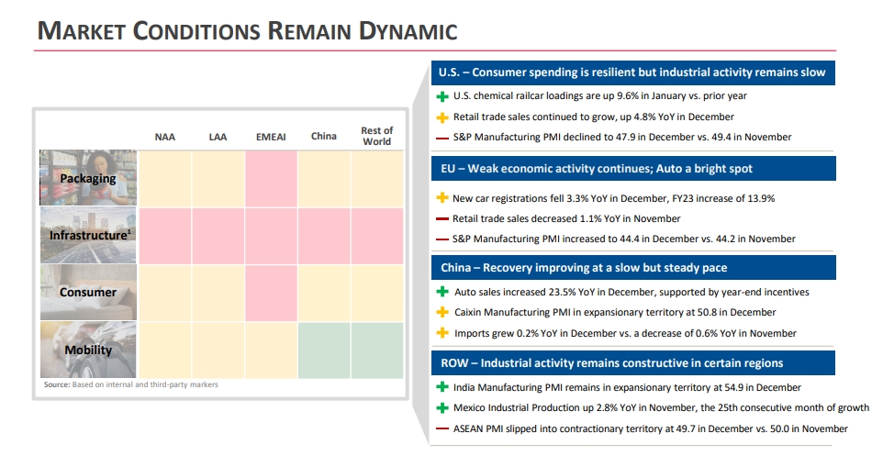This screenshot has width=872, height=456.
Task: Click the LAA column header
Action: pyautogui.click(x=218, y=137)
